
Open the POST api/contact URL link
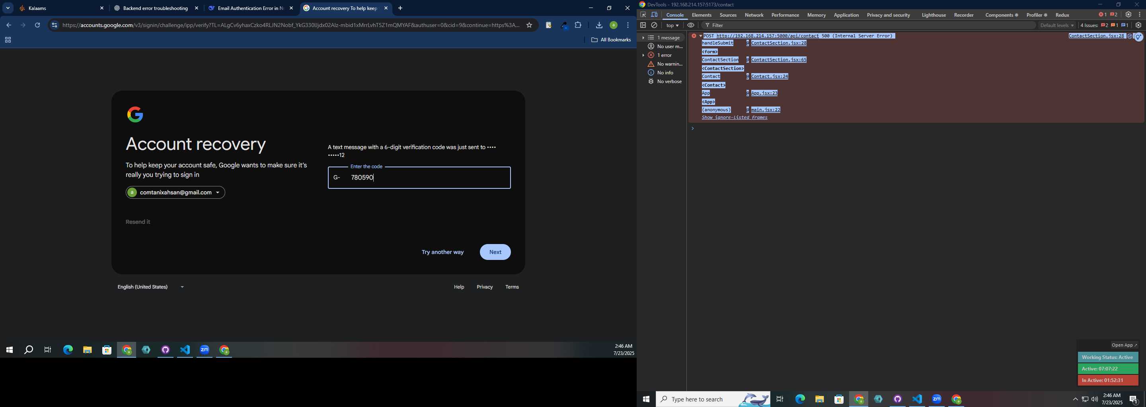point(768,36)
